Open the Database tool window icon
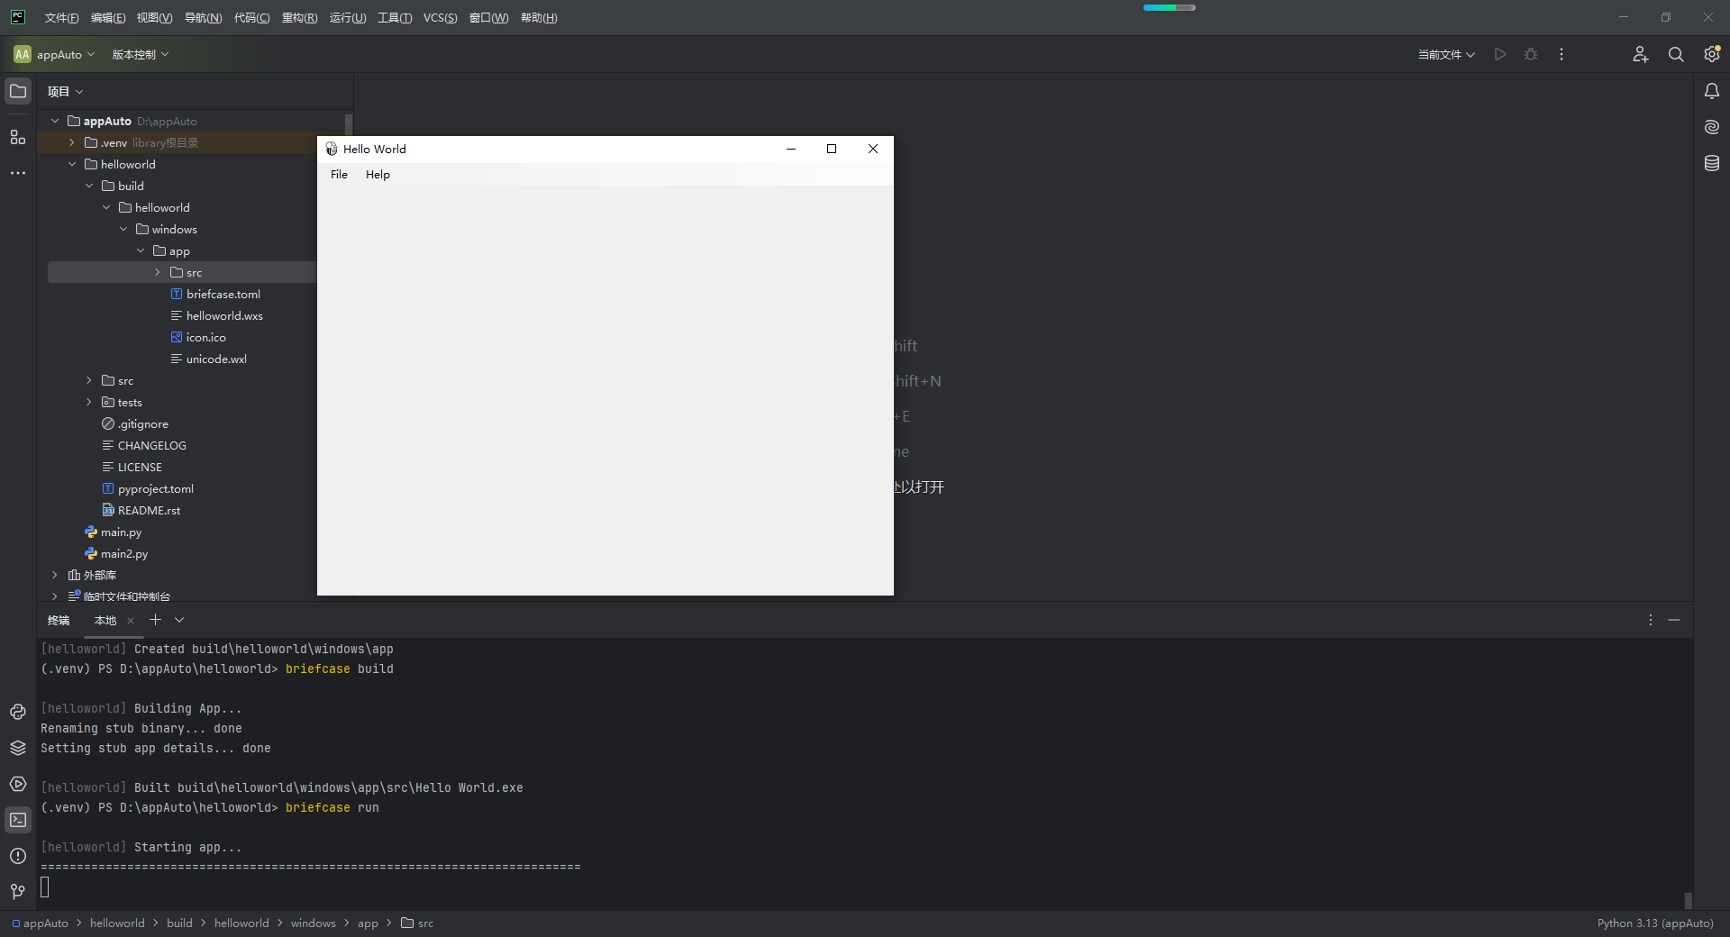The height and width of the screenshot is (937, 1730). click(x=1712, y=163)
